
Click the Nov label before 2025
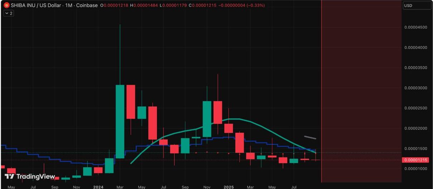[207, 187]
